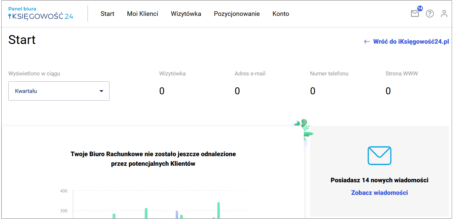This screenshot has height=219, width=453.
Task: Click the Zobacz wiadomości link
Action: [379, 193]
